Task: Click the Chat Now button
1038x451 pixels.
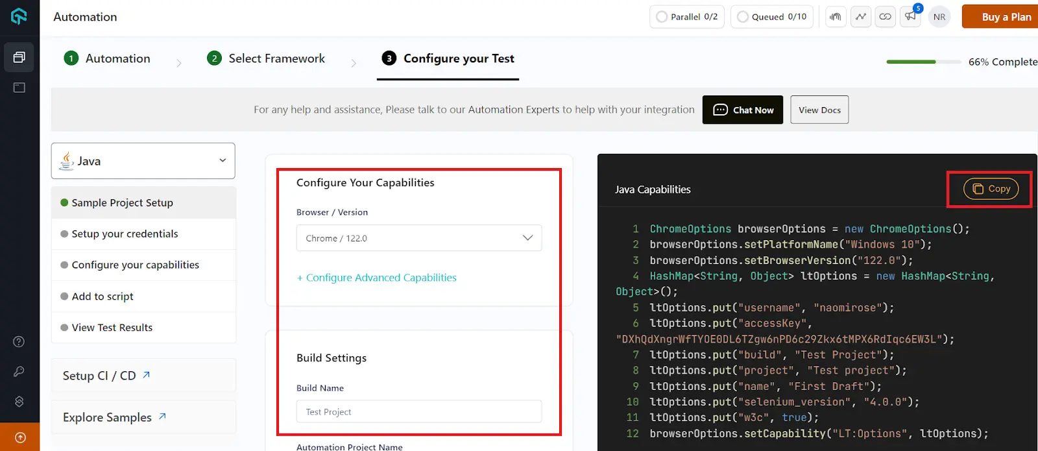Action: click(743, 110)
